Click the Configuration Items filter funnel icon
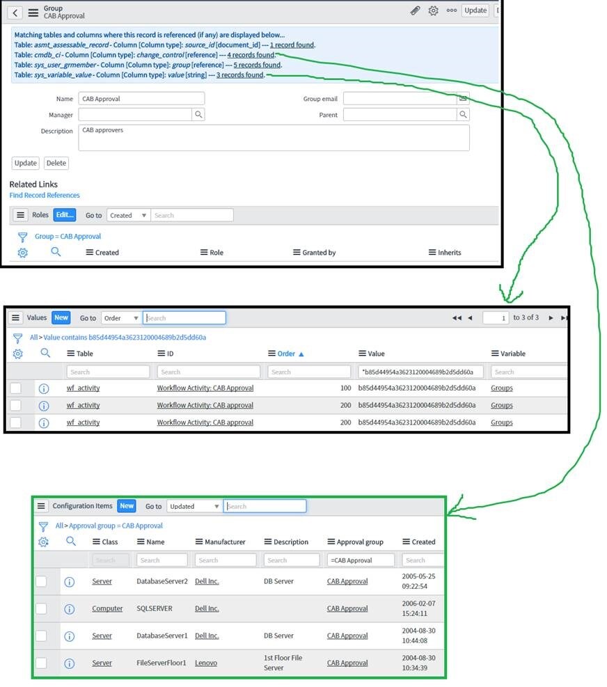This screenshot has width=607, height=687. click(x=43, y=527)
